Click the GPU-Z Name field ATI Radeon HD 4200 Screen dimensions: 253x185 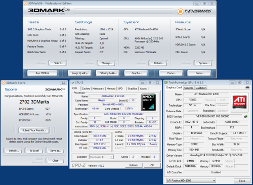(x=206, y=94)
